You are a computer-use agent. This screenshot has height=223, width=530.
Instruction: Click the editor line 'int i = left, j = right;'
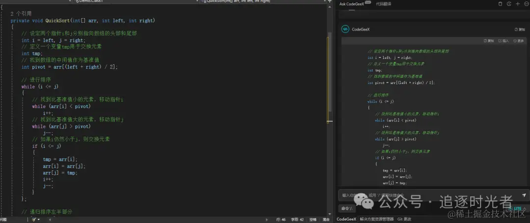(54, 40)
